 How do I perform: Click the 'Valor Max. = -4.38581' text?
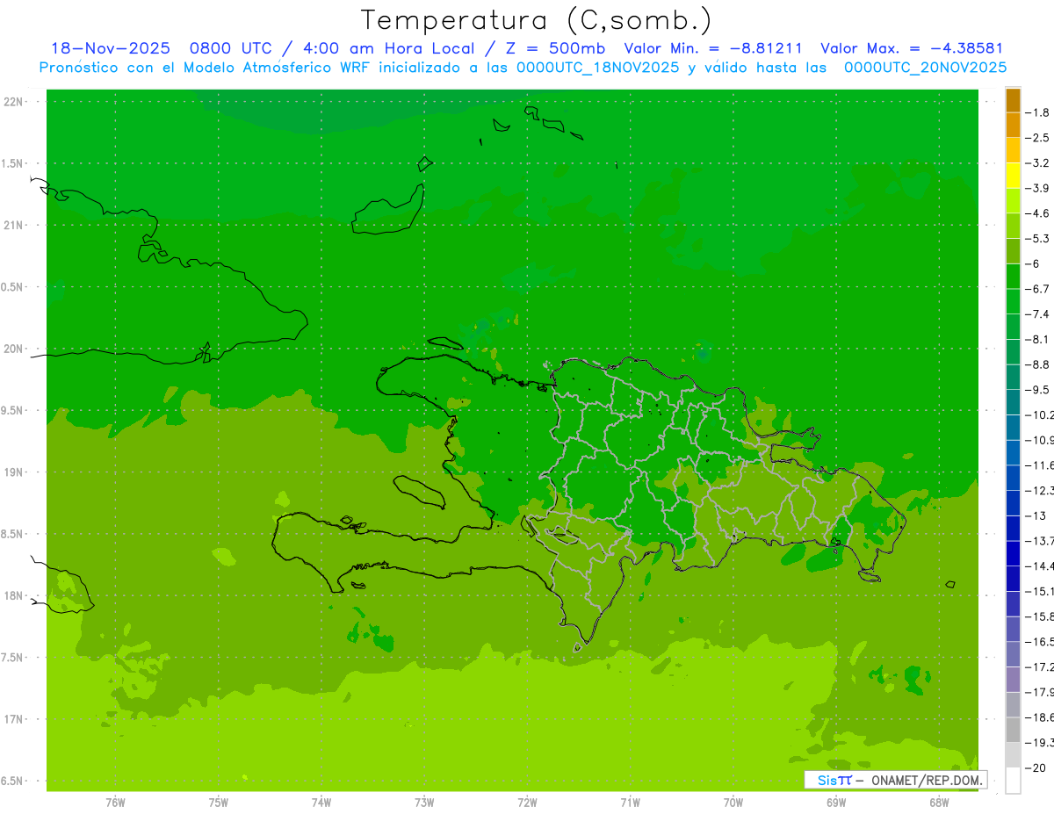click(911, 49)
